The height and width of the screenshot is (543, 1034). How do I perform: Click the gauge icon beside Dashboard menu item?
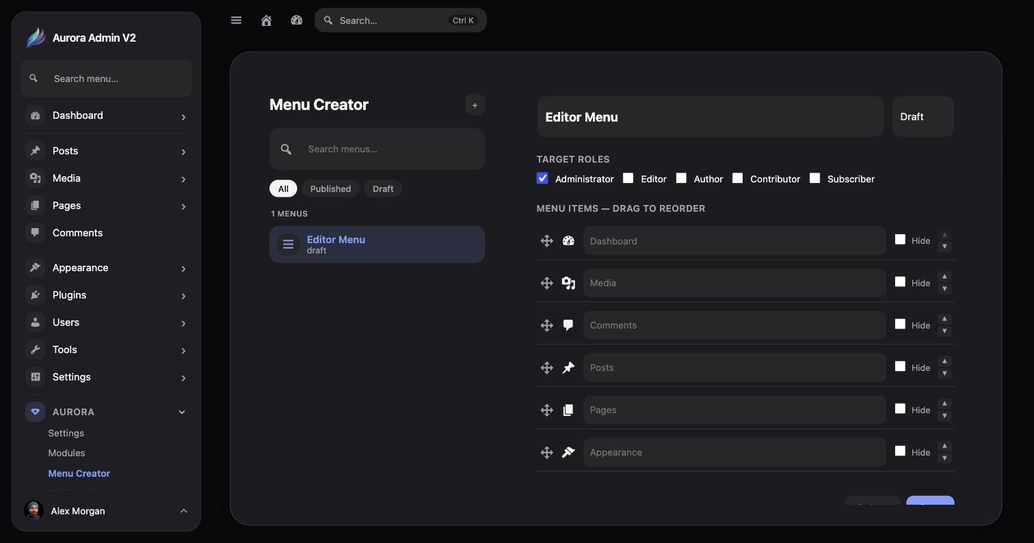[x=568, y=240]
